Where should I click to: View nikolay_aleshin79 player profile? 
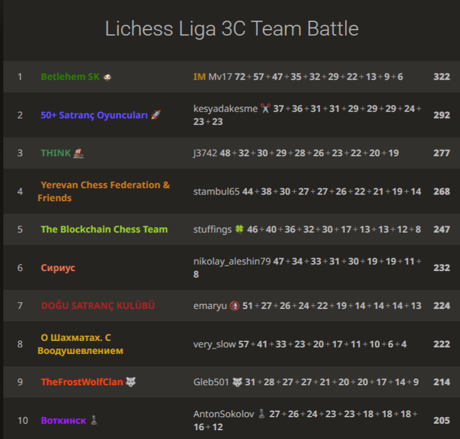point(232,261)
